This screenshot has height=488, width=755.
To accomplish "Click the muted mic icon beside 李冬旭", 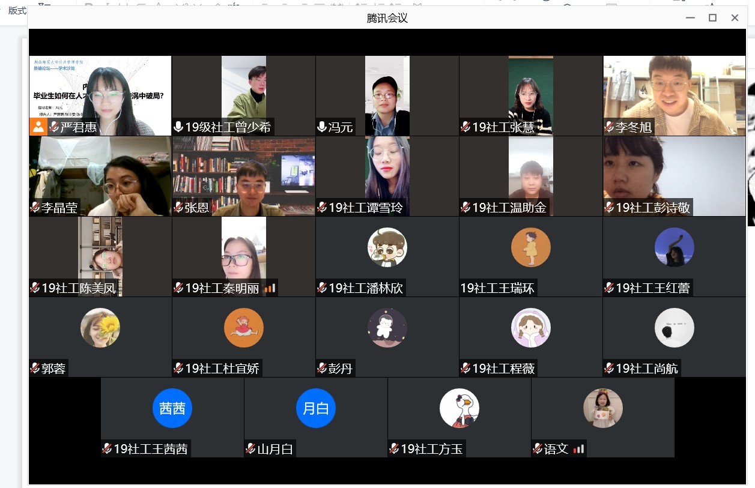I will coord(609,127).
